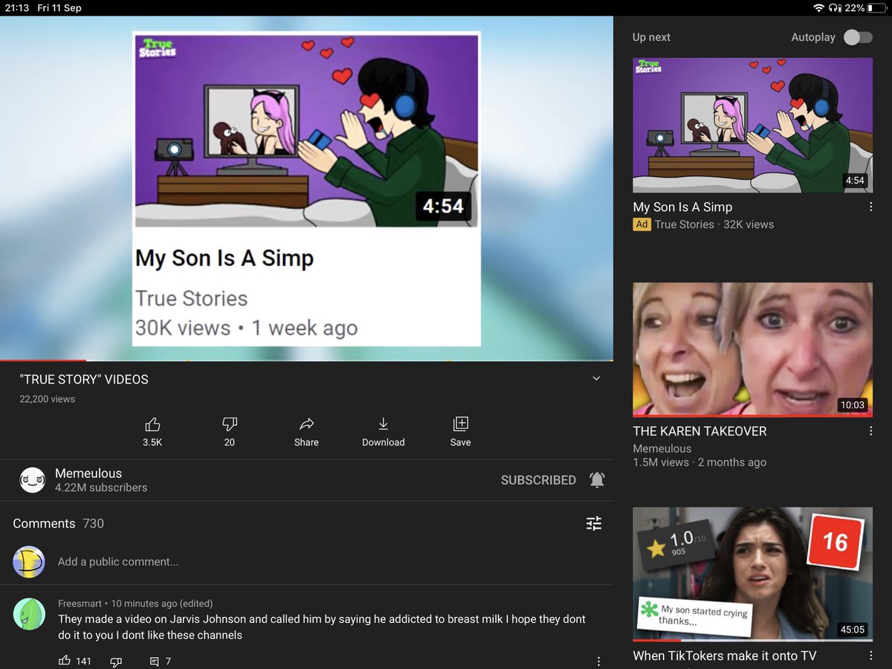The image size is (892, 669).
Task: Seek using the video progress bar
Action: [x=306, y=361]
